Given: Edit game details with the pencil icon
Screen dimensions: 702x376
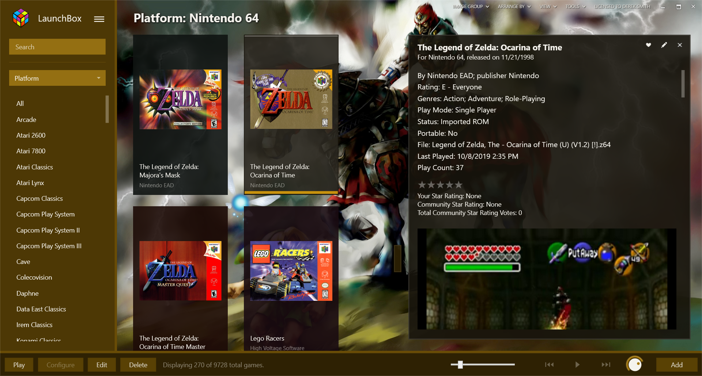Looking at the screenshot, I should [x=664, y=45].
